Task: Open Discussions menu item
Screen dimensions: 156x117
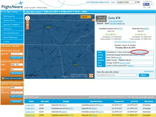Action: click(12, 29)
